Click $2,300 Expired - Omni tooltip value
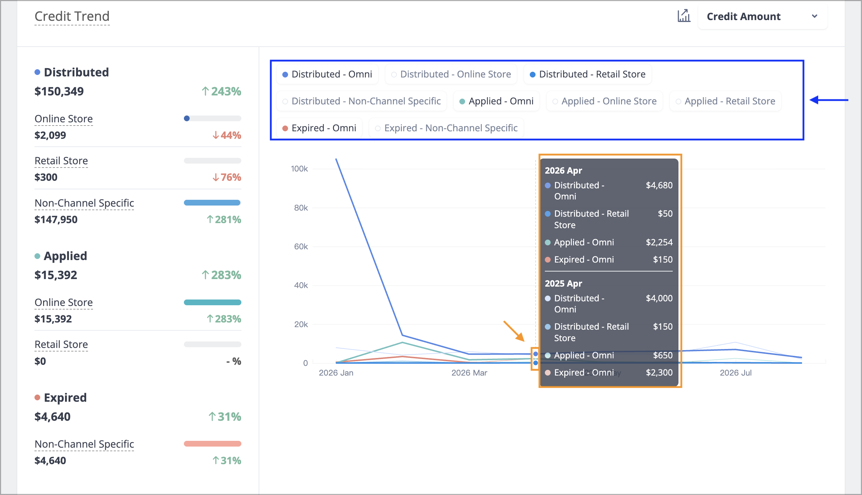862x495 pixels. pyautogui.click(x=659, y=372)
